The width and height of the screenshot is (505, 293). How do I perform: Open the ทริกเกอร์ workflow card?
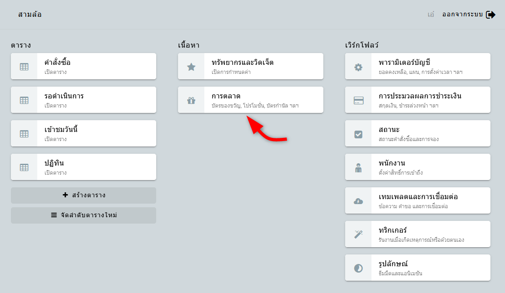point(431,234)
